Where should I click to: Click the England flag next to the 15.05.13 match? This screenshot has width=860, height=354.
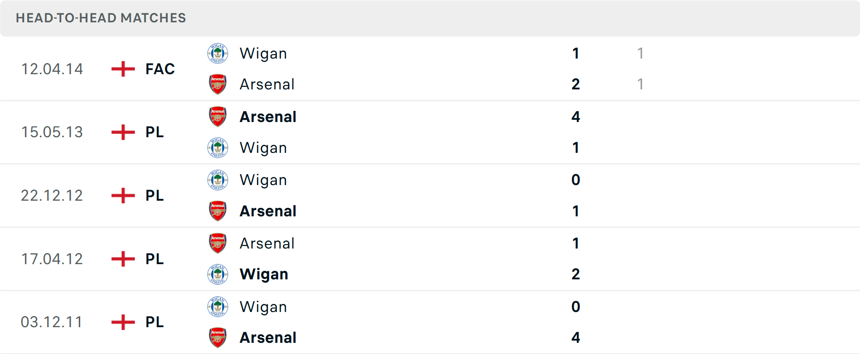[x=122, y=132]
